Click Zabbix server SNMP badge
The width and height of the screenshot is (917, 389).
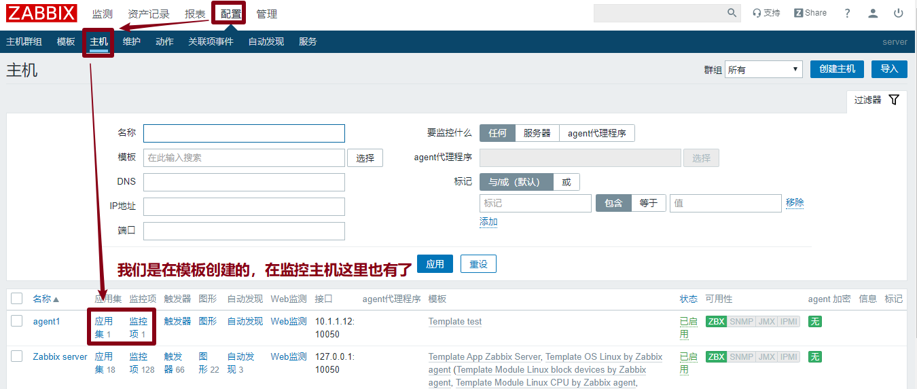tap(741, 356)
